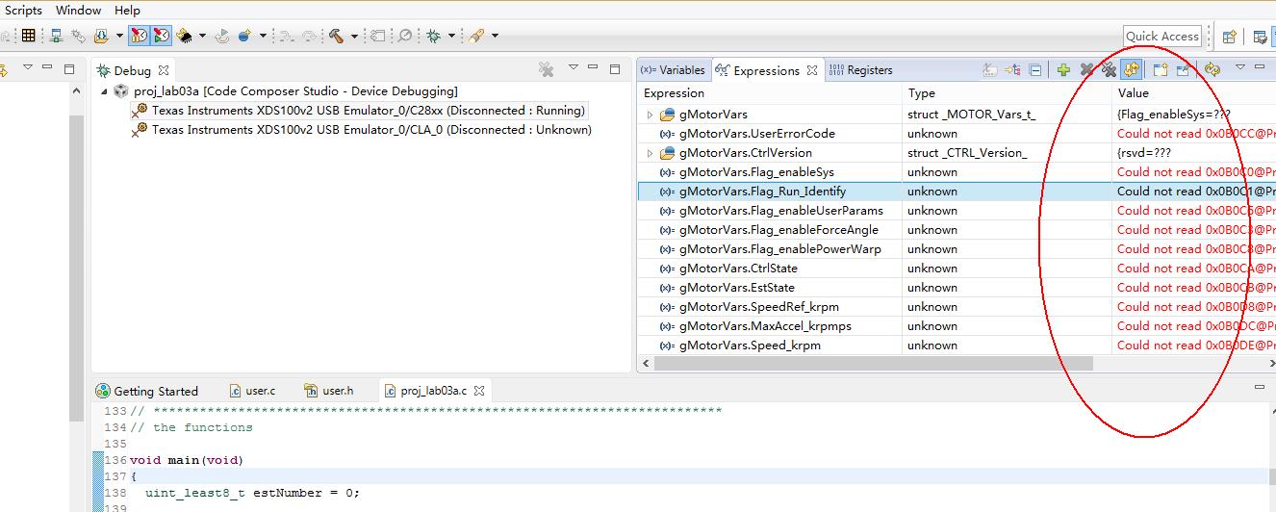Click the Collapse All icon in Expressions
Screen dimensions: 1276x512
(1034, 69)
